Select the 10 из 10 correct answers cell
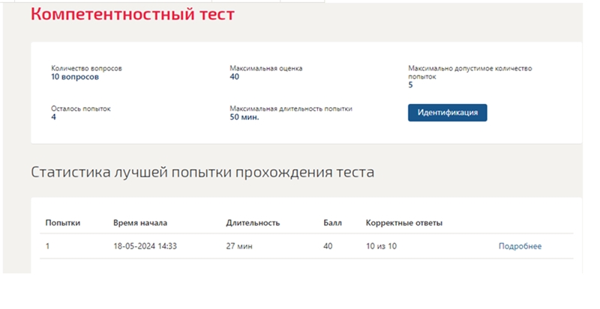 pyautogui.click(x=381, y=246)
